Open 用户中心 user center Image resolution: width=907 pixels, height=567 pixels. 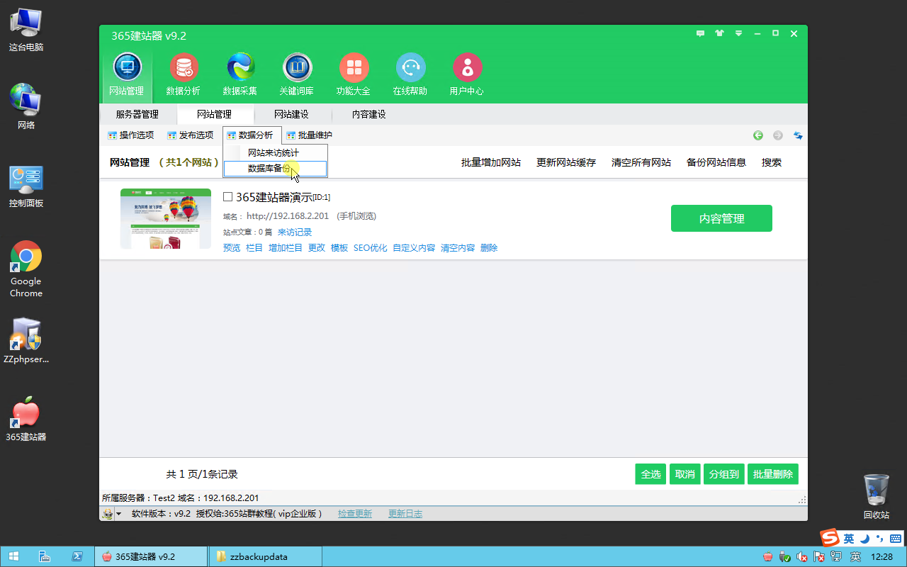[467, 75]
